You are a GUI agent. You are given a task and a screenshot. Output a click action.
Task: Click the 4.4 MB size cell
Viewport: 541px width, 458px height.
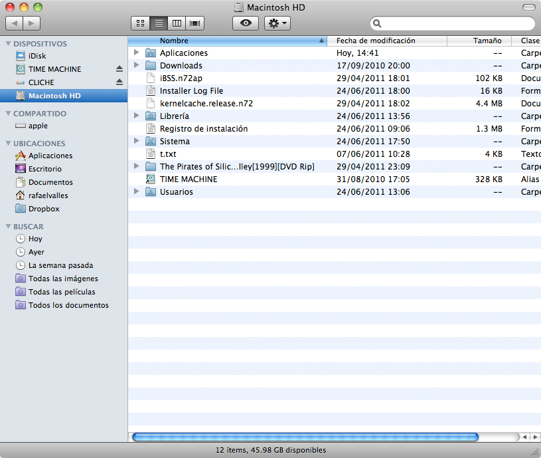coord(489,103)
